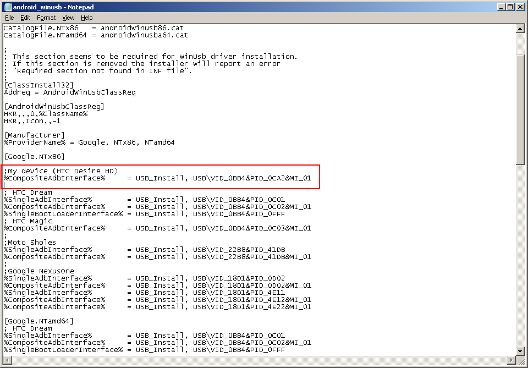
Task: Place cursor on the [Manufacturer] section line
Action: 34,135
